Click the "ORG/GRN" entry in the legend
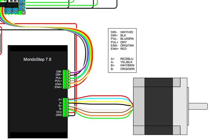This screenshot has width=217, height=139. [x=127, y=69]
